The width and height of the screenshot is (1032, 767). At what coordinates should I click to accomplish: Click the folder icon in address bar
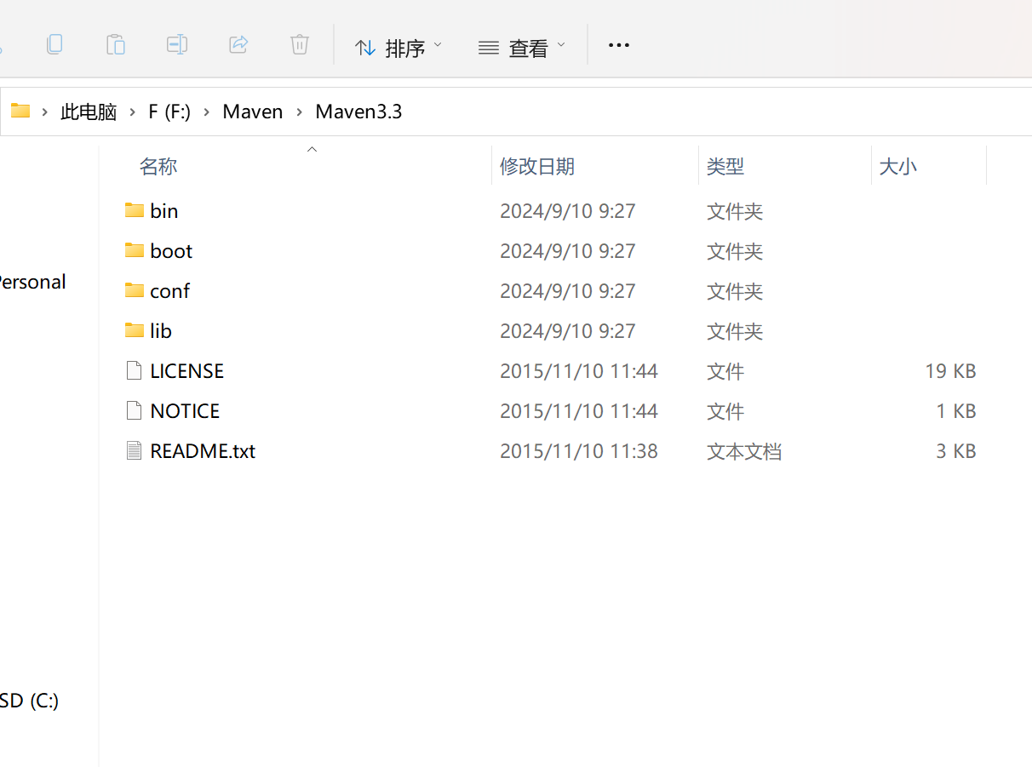20,111
